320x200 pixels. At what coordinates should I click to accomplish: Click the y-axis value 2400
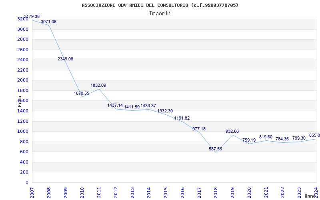tap(23, 60)
